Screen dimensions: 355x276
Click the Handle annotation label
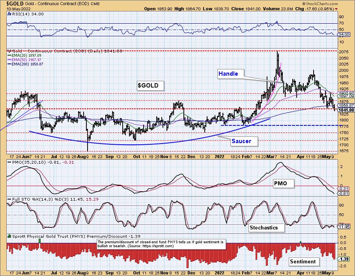(x=231, y=74)
